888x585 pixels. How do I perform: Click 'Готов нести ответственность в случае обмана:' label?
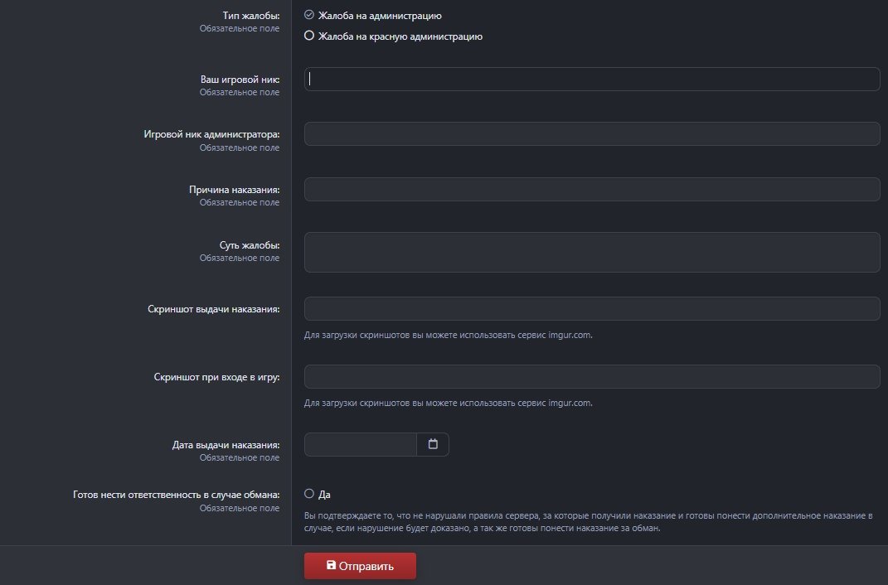coord(177,495)
